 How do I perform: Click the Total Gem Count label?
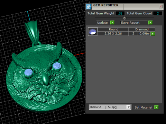(x=139, y=13)
